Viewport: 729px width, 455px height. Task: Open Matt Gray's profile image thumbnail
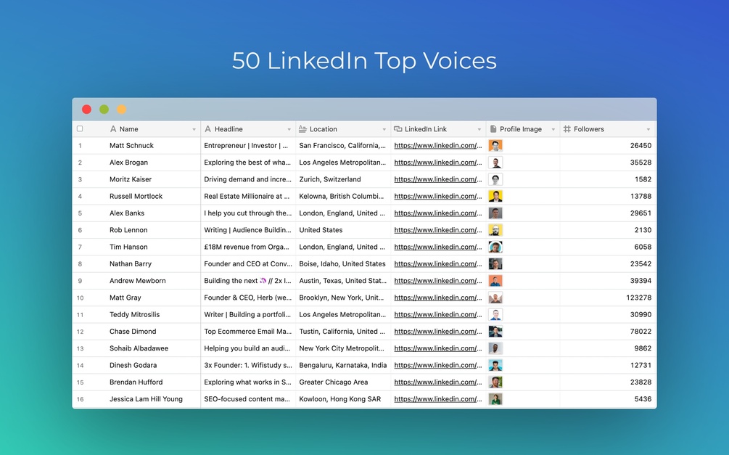point(495,298)
